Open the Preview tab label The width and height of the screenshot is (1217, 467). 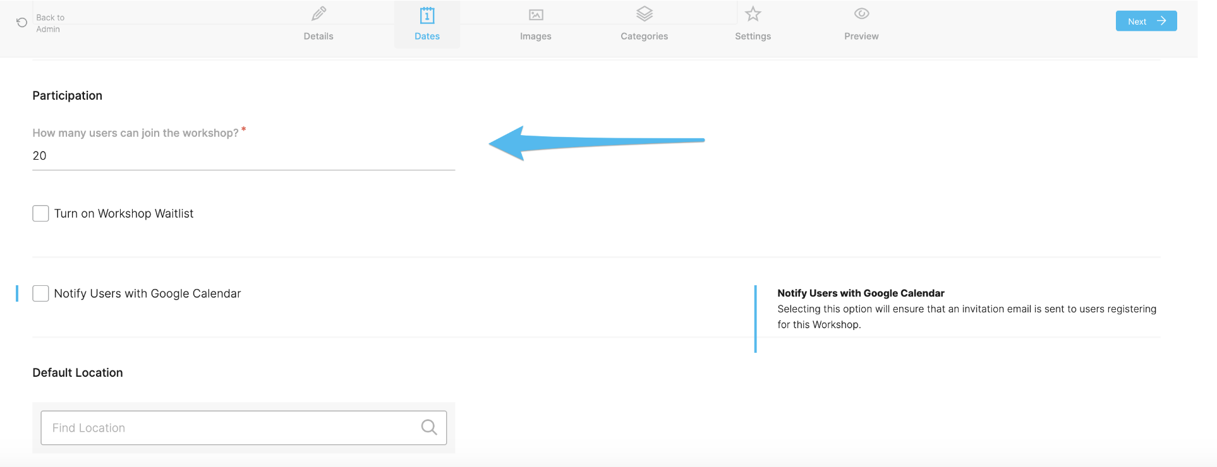click(x=861, y=36)
